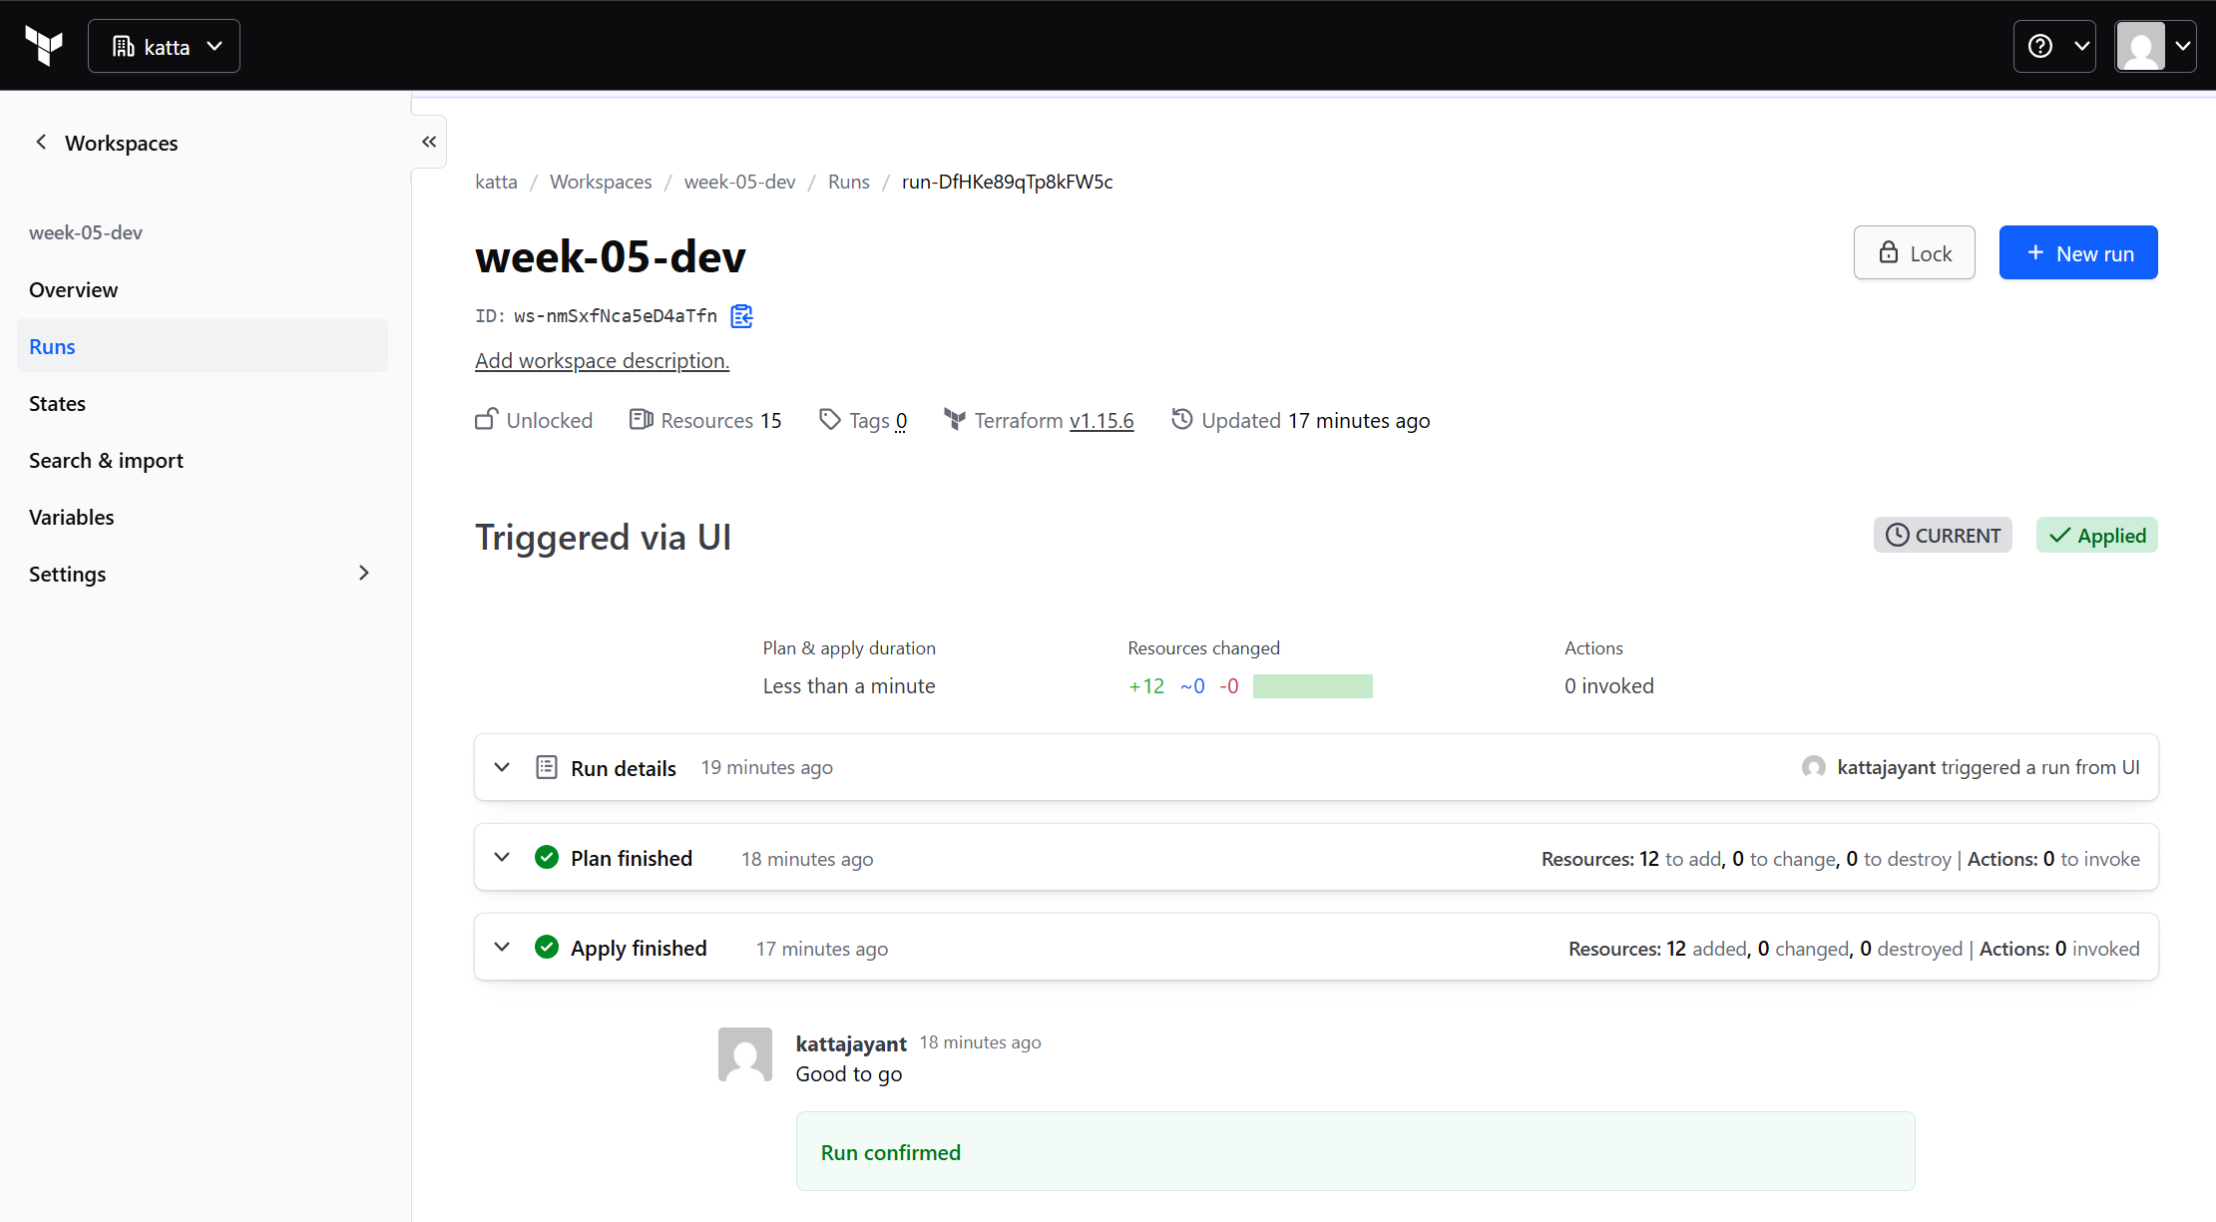Click the Terraform version icon
Screen dimensions: 2216x1222
954,420
